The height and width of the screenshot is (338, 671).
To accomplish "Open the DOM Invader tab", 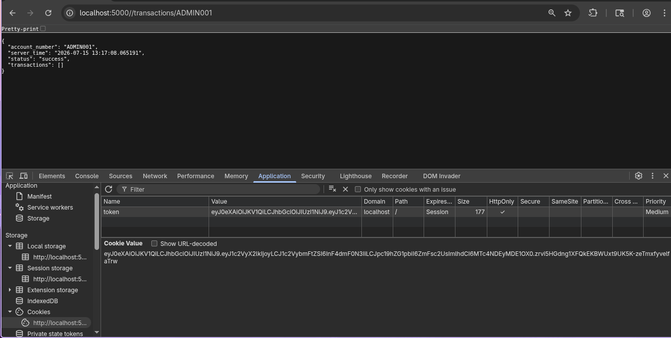I will point(442,176).
